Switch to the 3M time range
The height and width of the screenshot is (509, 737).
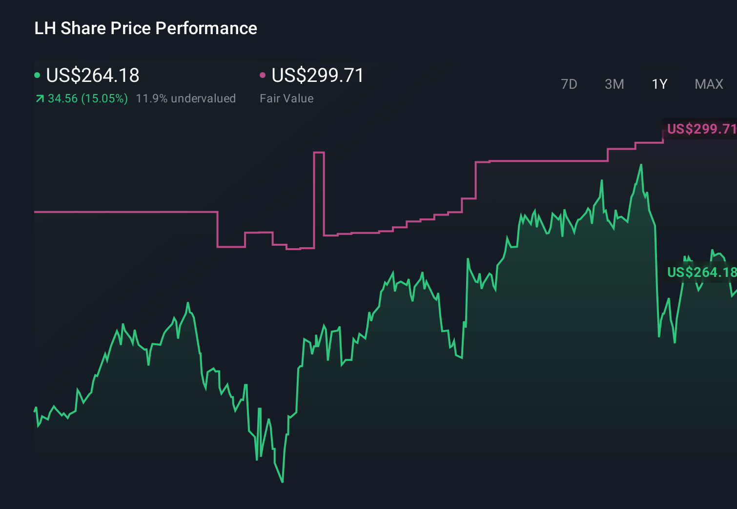point(614,84)
